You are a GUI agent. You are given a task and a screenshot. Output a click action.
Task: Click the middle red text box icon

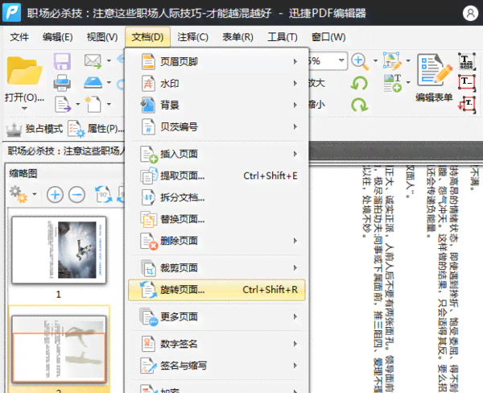[467, 82]
